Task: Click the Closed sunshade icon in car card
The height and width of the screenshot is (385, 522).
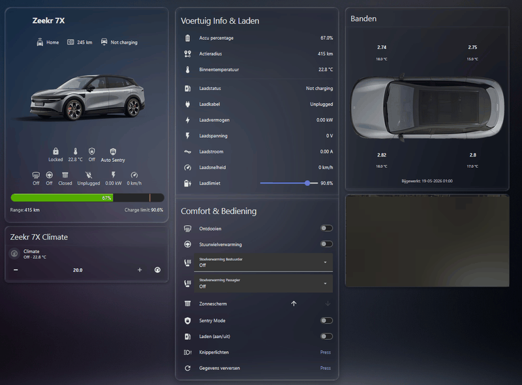Action: click(65, 175)
